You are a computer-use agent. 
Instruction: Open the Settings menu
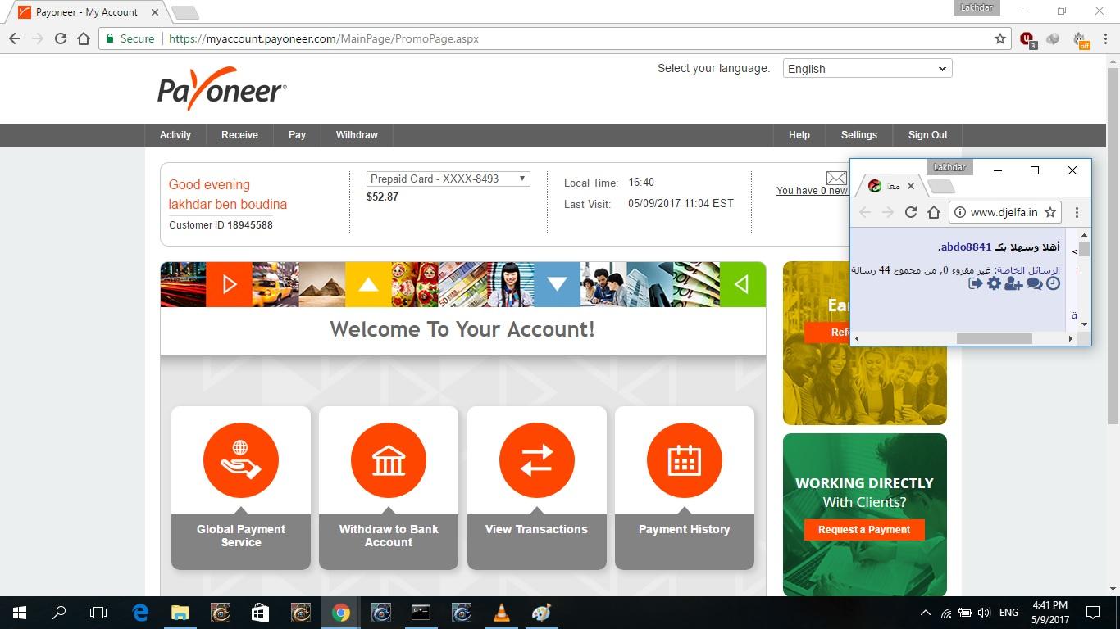pyautogui.click(x=859, y=135)
